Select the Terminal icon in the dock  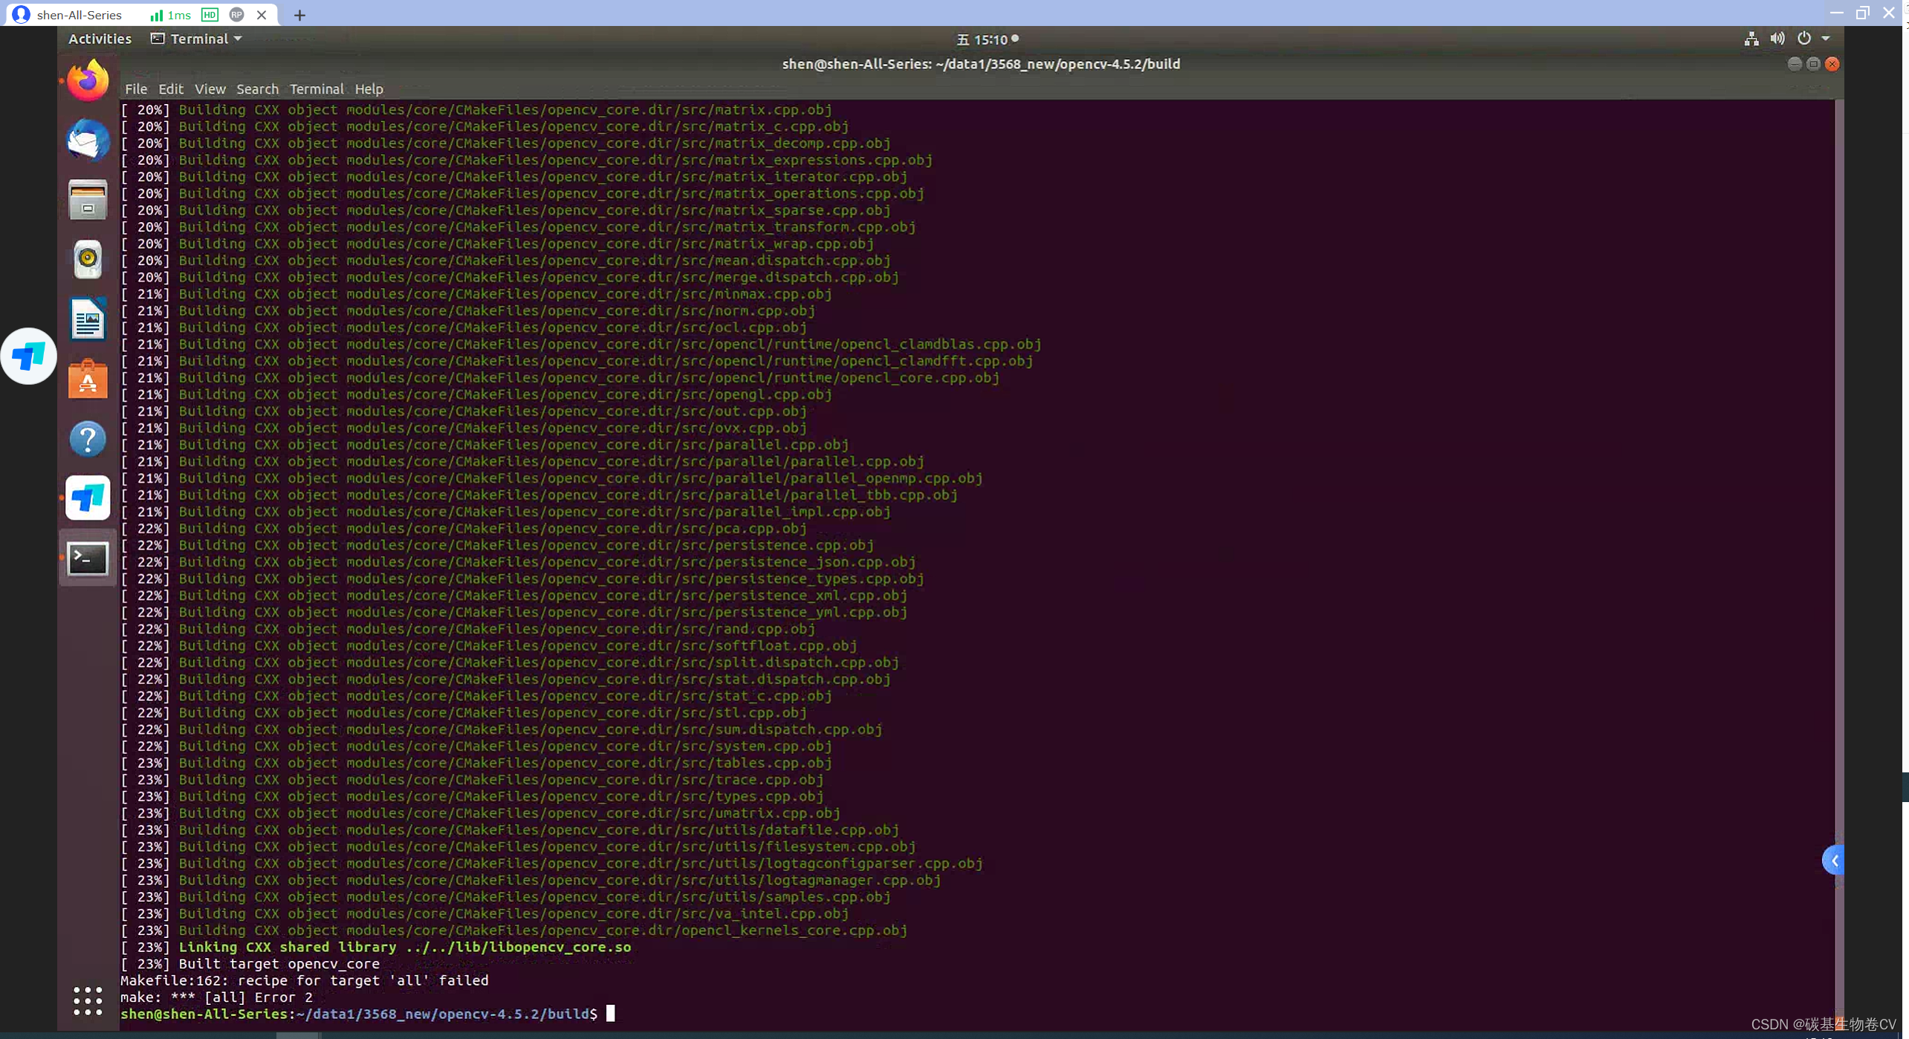tap(88, 558)
